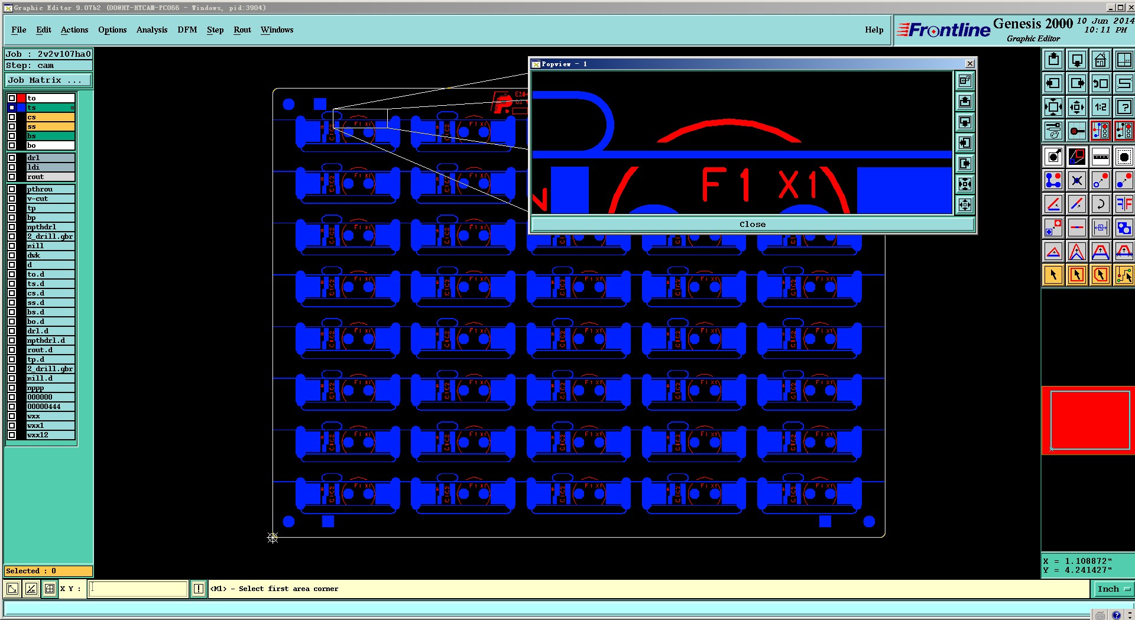Click the blue overlapping shapes icon
Image resolution: width=1135 pixels, height=620 pixels.
coord(1124,228)
